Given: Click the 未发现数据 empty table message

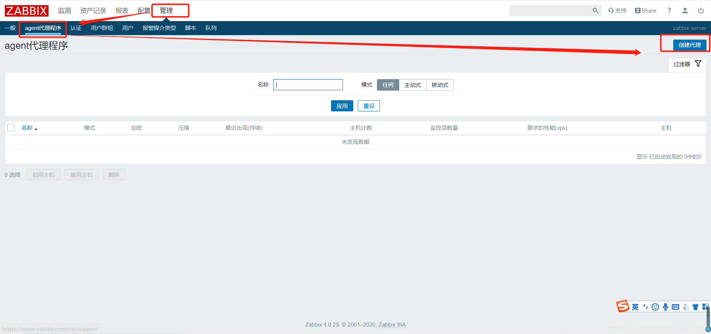Looking at the screenshot, I should (355, 142).
